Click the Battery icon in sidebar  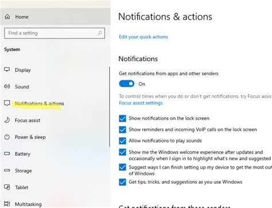coord(7,153)
